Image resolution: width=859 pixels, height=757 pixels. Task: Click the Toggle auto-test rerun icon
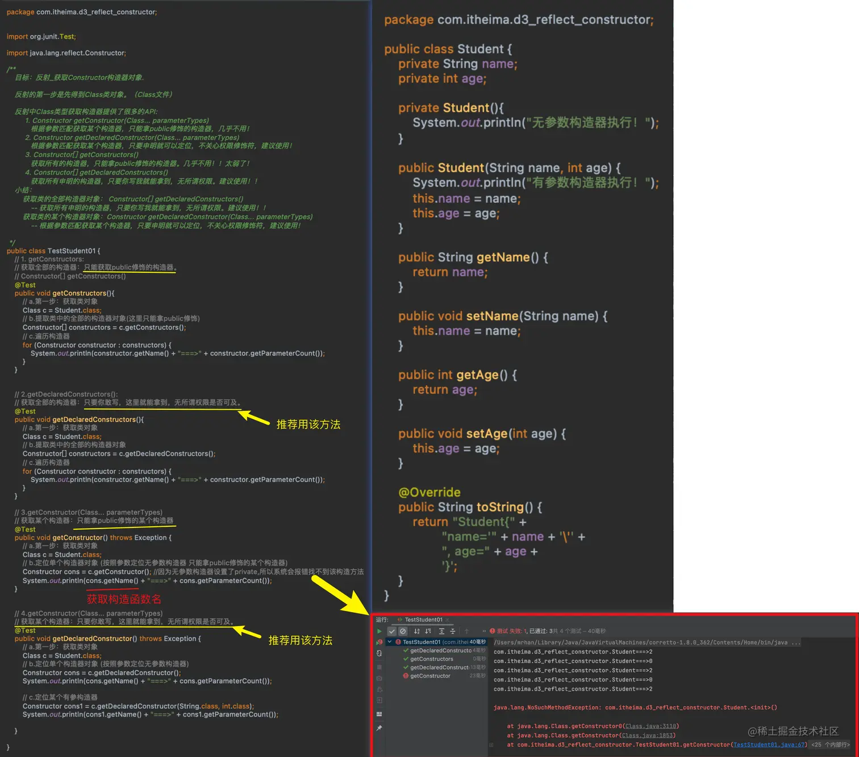(380, 654)
